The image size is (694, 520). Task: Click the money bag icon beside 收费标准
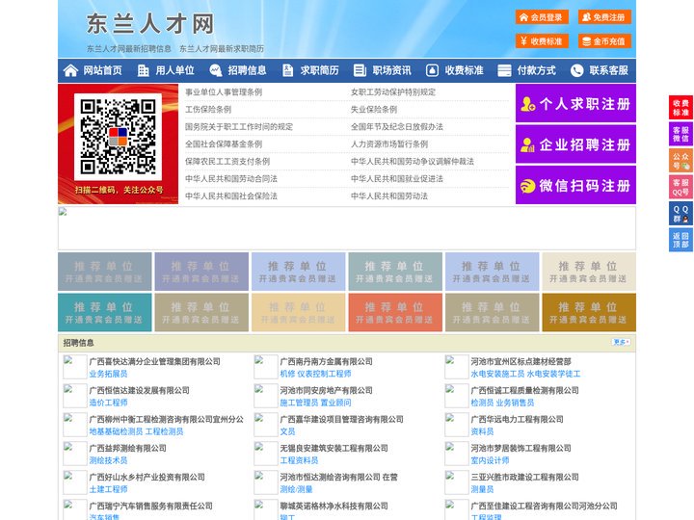point(432,70)
